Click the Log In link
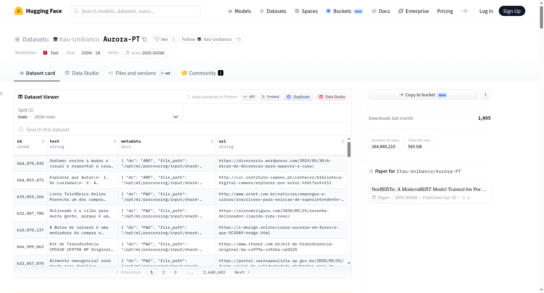The width and height of the screenshot is (544, 293). tap(486, 11)
